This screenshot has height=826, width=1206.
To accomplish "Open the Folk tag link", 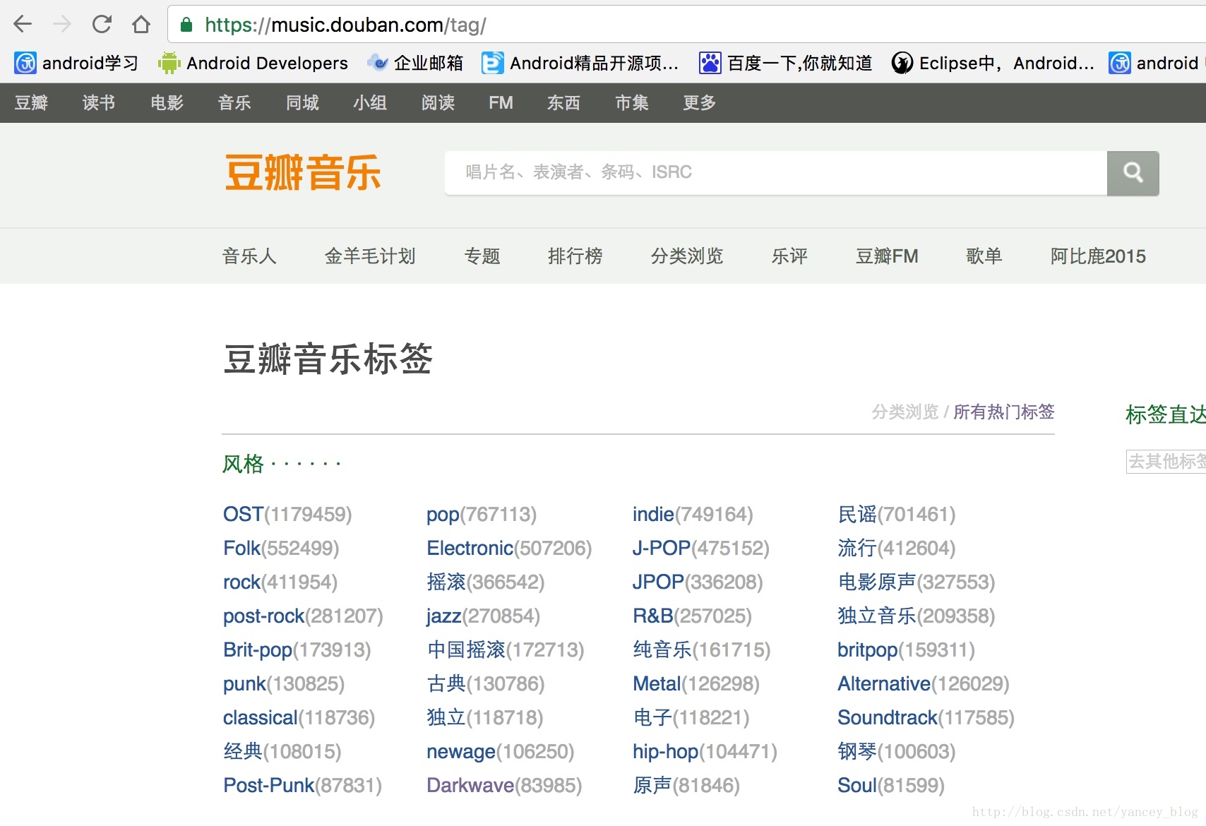I will pyautogui.click(x=241, y=548).
